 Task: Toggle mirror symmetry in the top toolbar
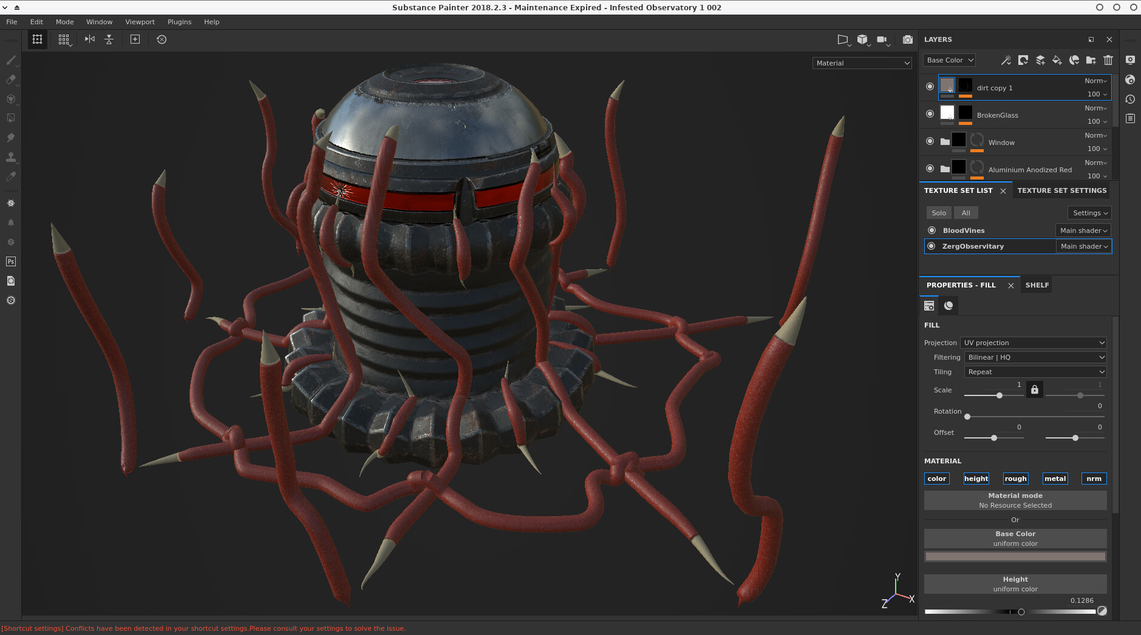click(90, 39)
